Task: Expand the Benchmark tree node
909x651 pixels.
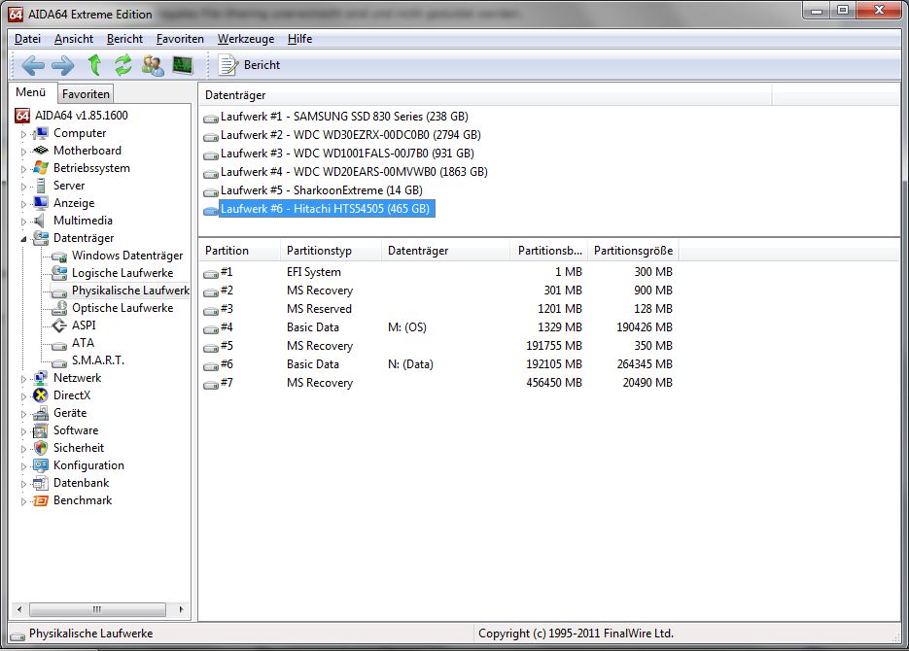Action: click(x=24, y=501)
